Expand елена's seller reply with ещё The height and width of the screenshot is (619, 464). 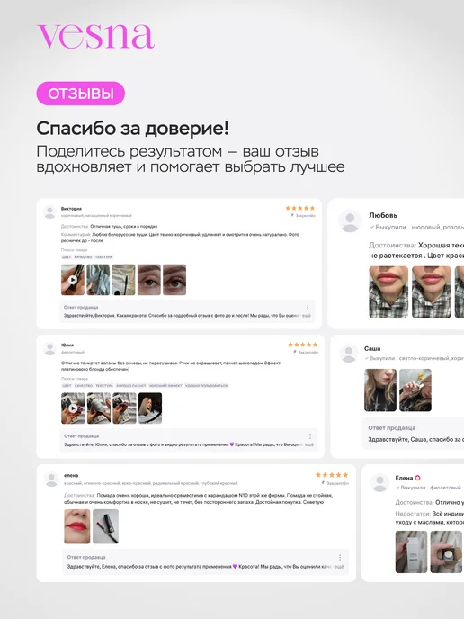pyautogui.click(x=339, y=567)
